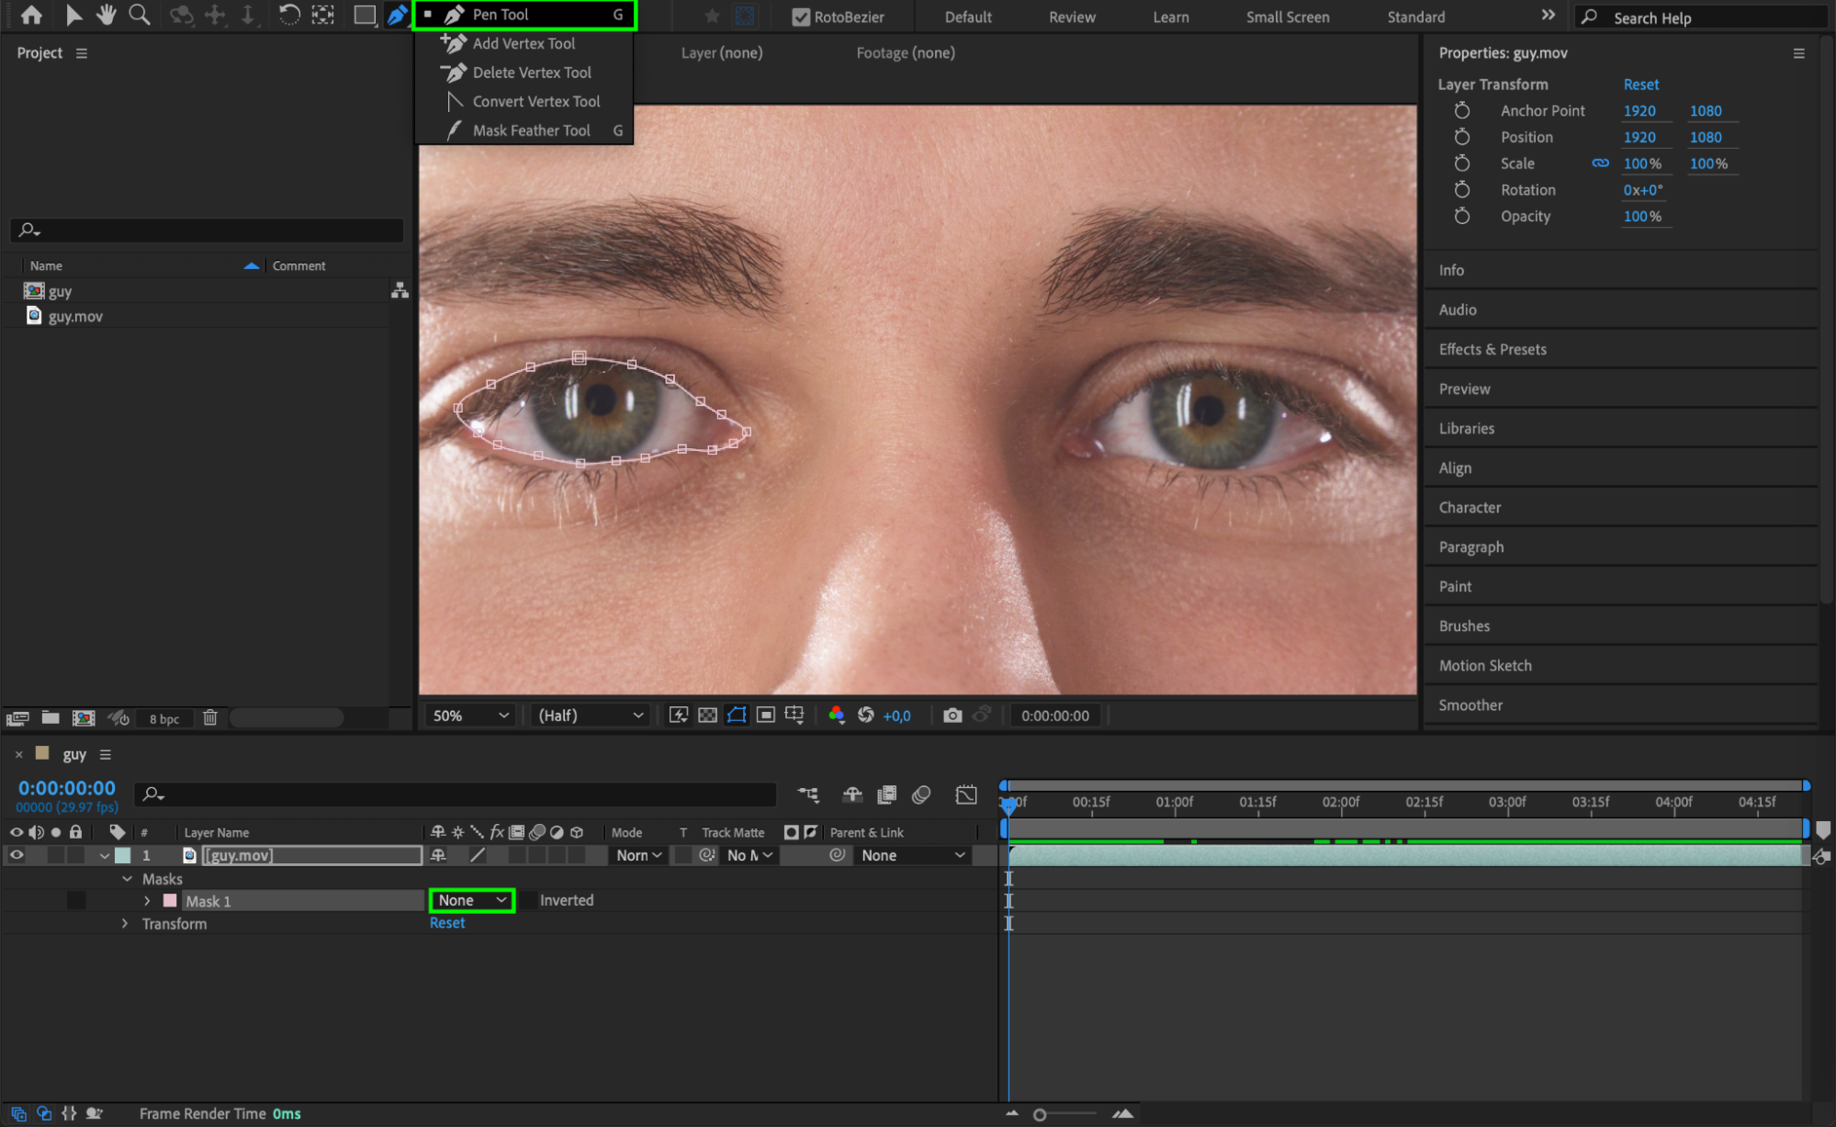Hide guy.mov layer with eye icon

tap(17, 855)
